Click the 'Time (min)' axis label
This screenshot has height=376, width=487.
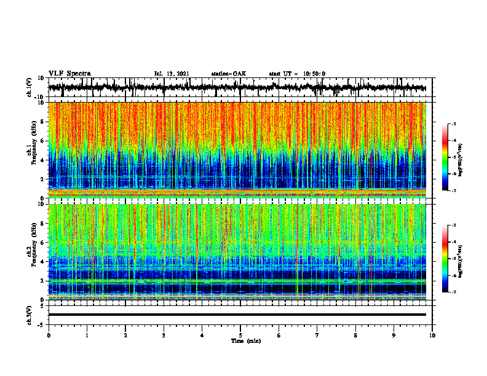[246, 341]
